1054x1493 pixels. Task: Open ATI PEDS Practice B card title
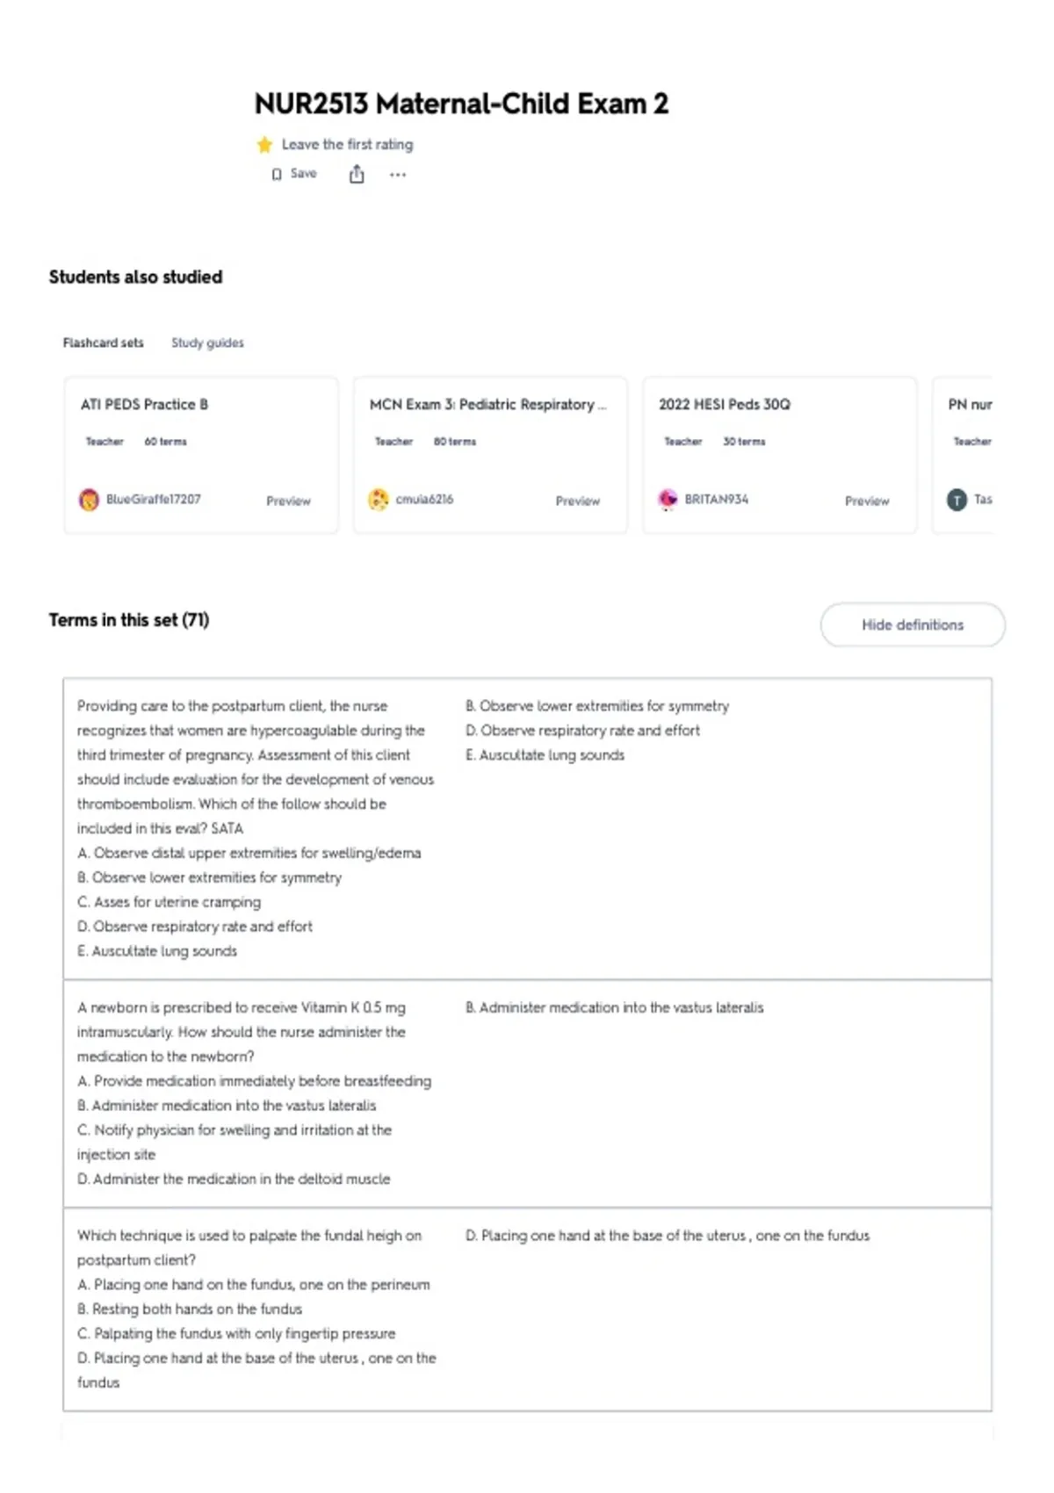144,404
